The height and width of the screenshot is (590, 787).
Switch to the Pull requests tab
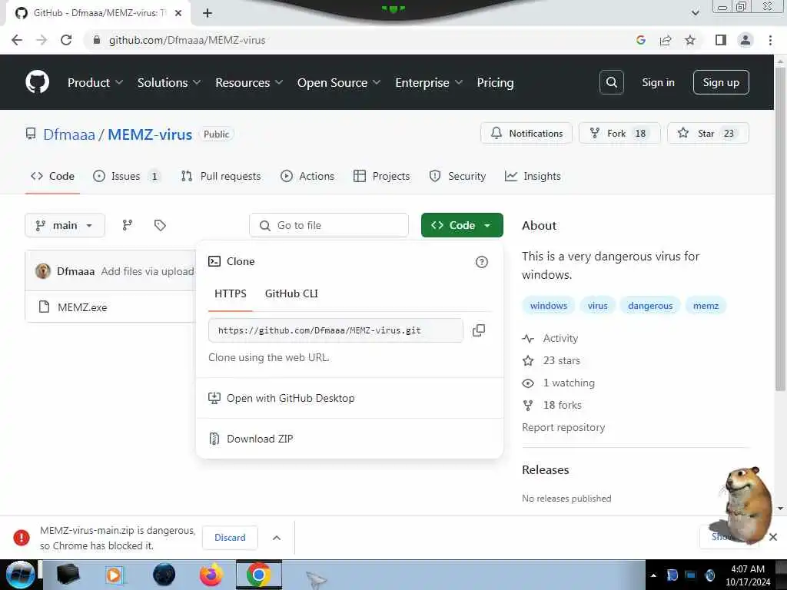[x=221, y=176]
